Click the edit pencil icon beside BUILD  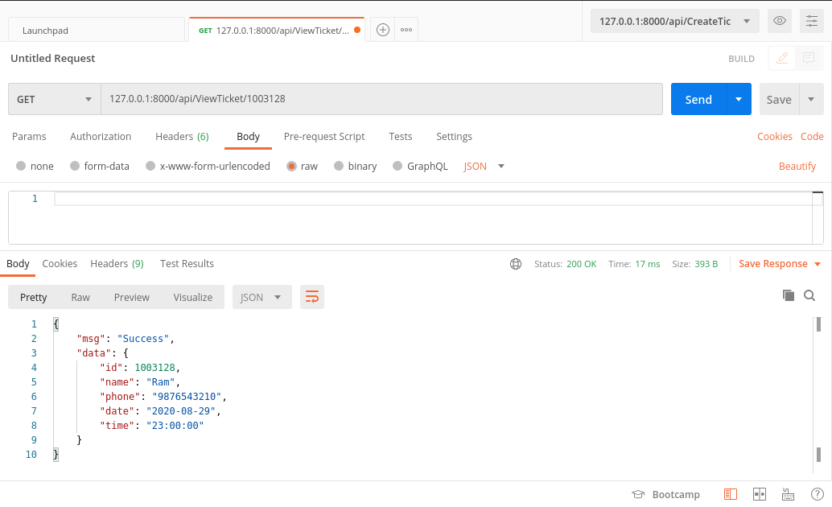(x=782, y=58)
